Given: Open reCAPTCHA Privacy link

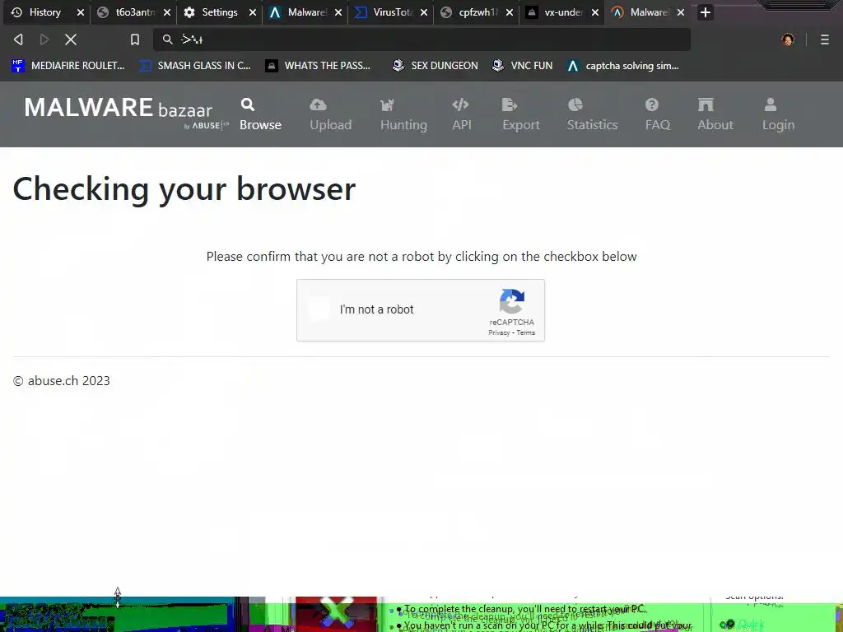Looking at the screenshot, I should [499, 332].
